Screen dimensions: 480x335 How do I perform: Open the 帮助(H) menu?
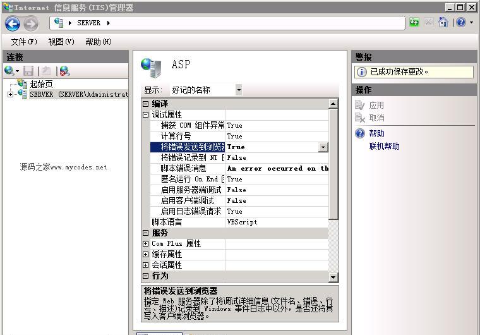pyautogui.click(x=99, y=42)
